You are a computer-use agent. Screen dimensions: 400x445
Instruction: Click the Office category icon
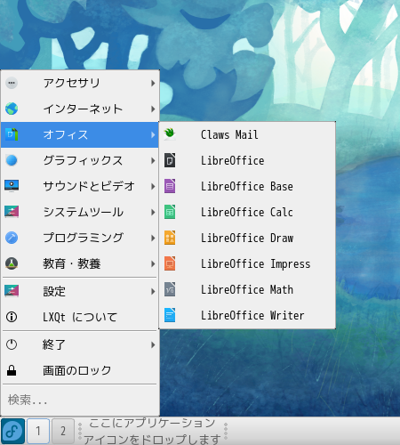(12, 134)
